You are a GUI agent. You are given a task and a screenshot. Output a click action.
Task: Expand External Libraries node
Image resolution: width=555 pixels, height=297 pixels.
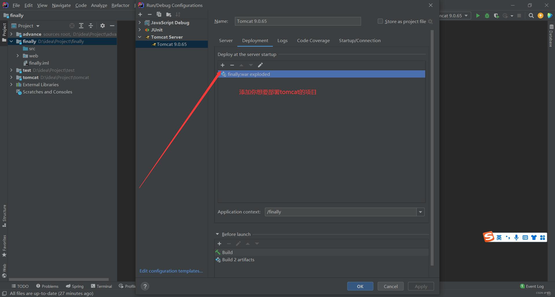point(11,84)
